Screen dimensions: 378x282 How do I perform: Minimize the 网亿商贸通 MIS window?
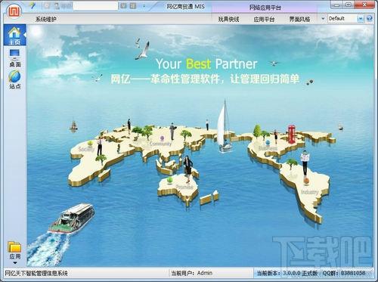click(x=337, y=5)
